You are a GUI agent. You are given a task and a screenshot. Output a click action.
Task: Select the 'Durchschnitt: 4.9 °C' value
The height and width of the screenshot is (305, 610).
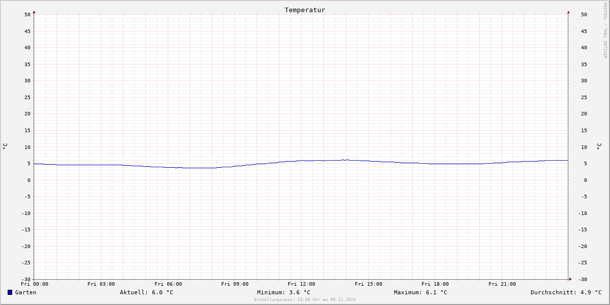pyautogui.click(x=566, y=292)
